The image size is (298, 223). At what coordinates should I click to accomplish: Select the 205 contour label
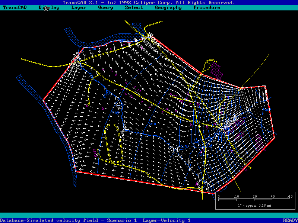coord(115,113)
